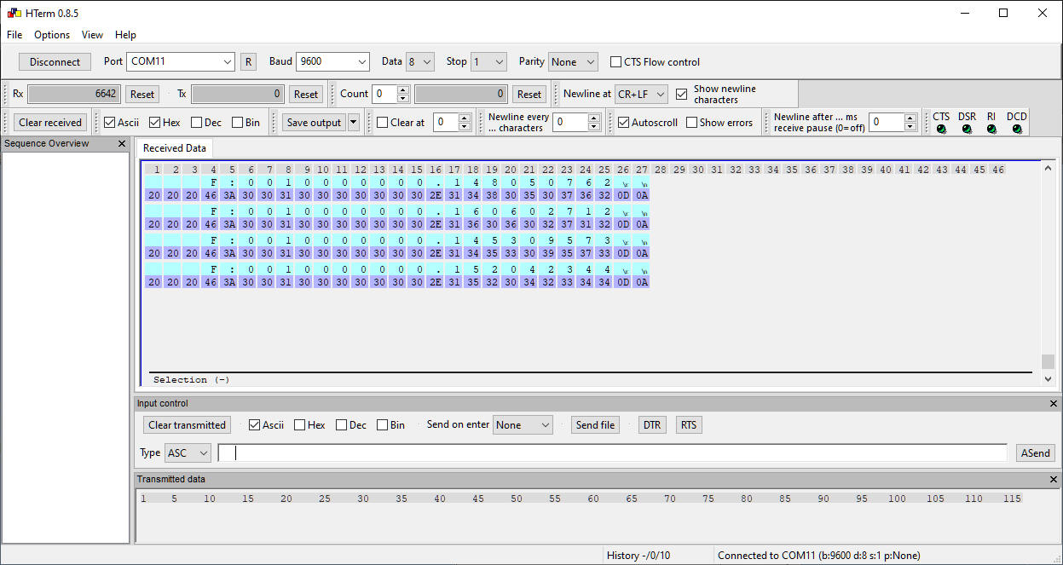Click the received data scroll up arrow

pos(1049,168)
